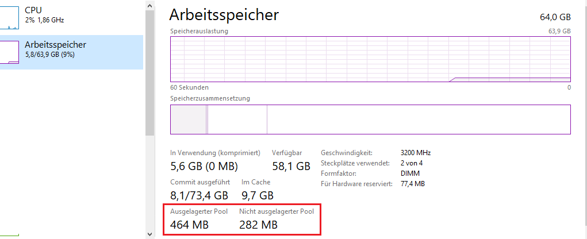The height and width of the screenshot is (239, 587).
Task: Click the Im Cache 9,7 GB value
Action: [x=258, y=196]
